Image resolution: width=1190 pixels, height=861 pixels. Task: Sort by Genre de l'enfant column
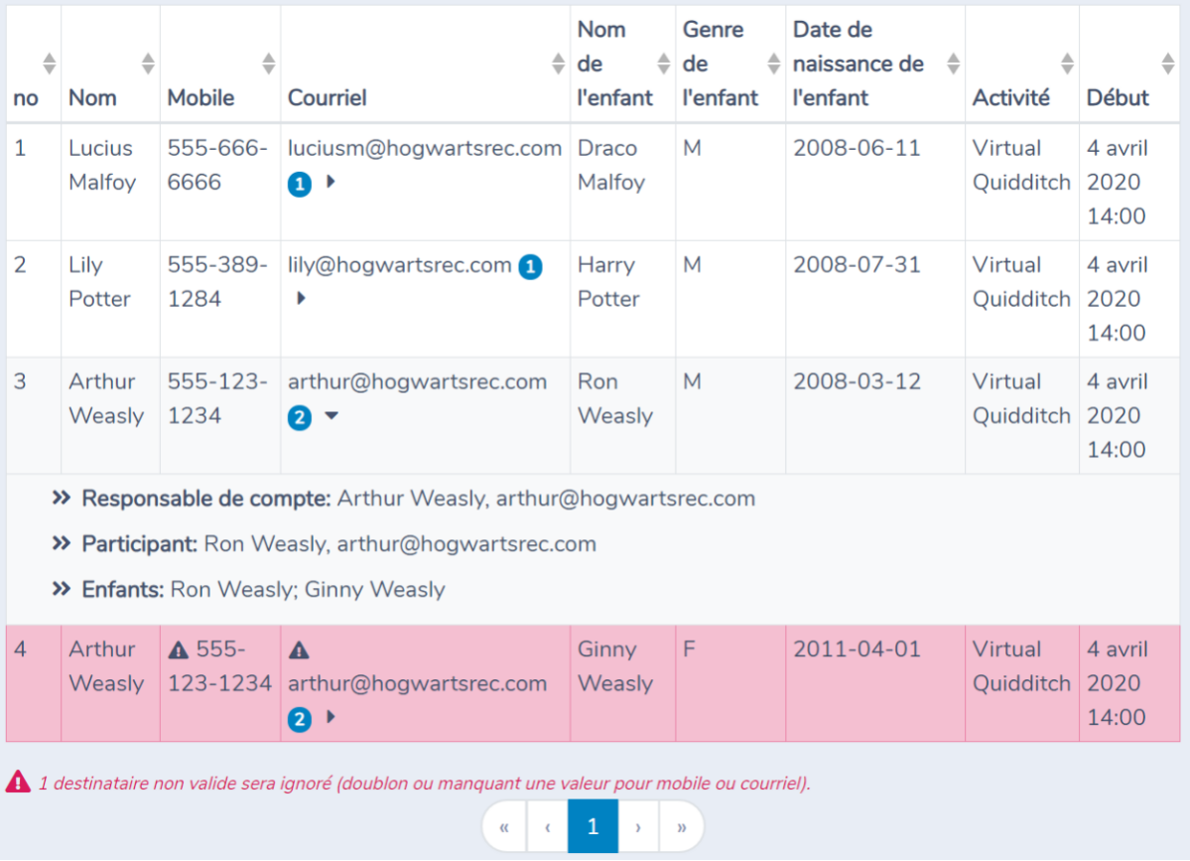[773, 64]
